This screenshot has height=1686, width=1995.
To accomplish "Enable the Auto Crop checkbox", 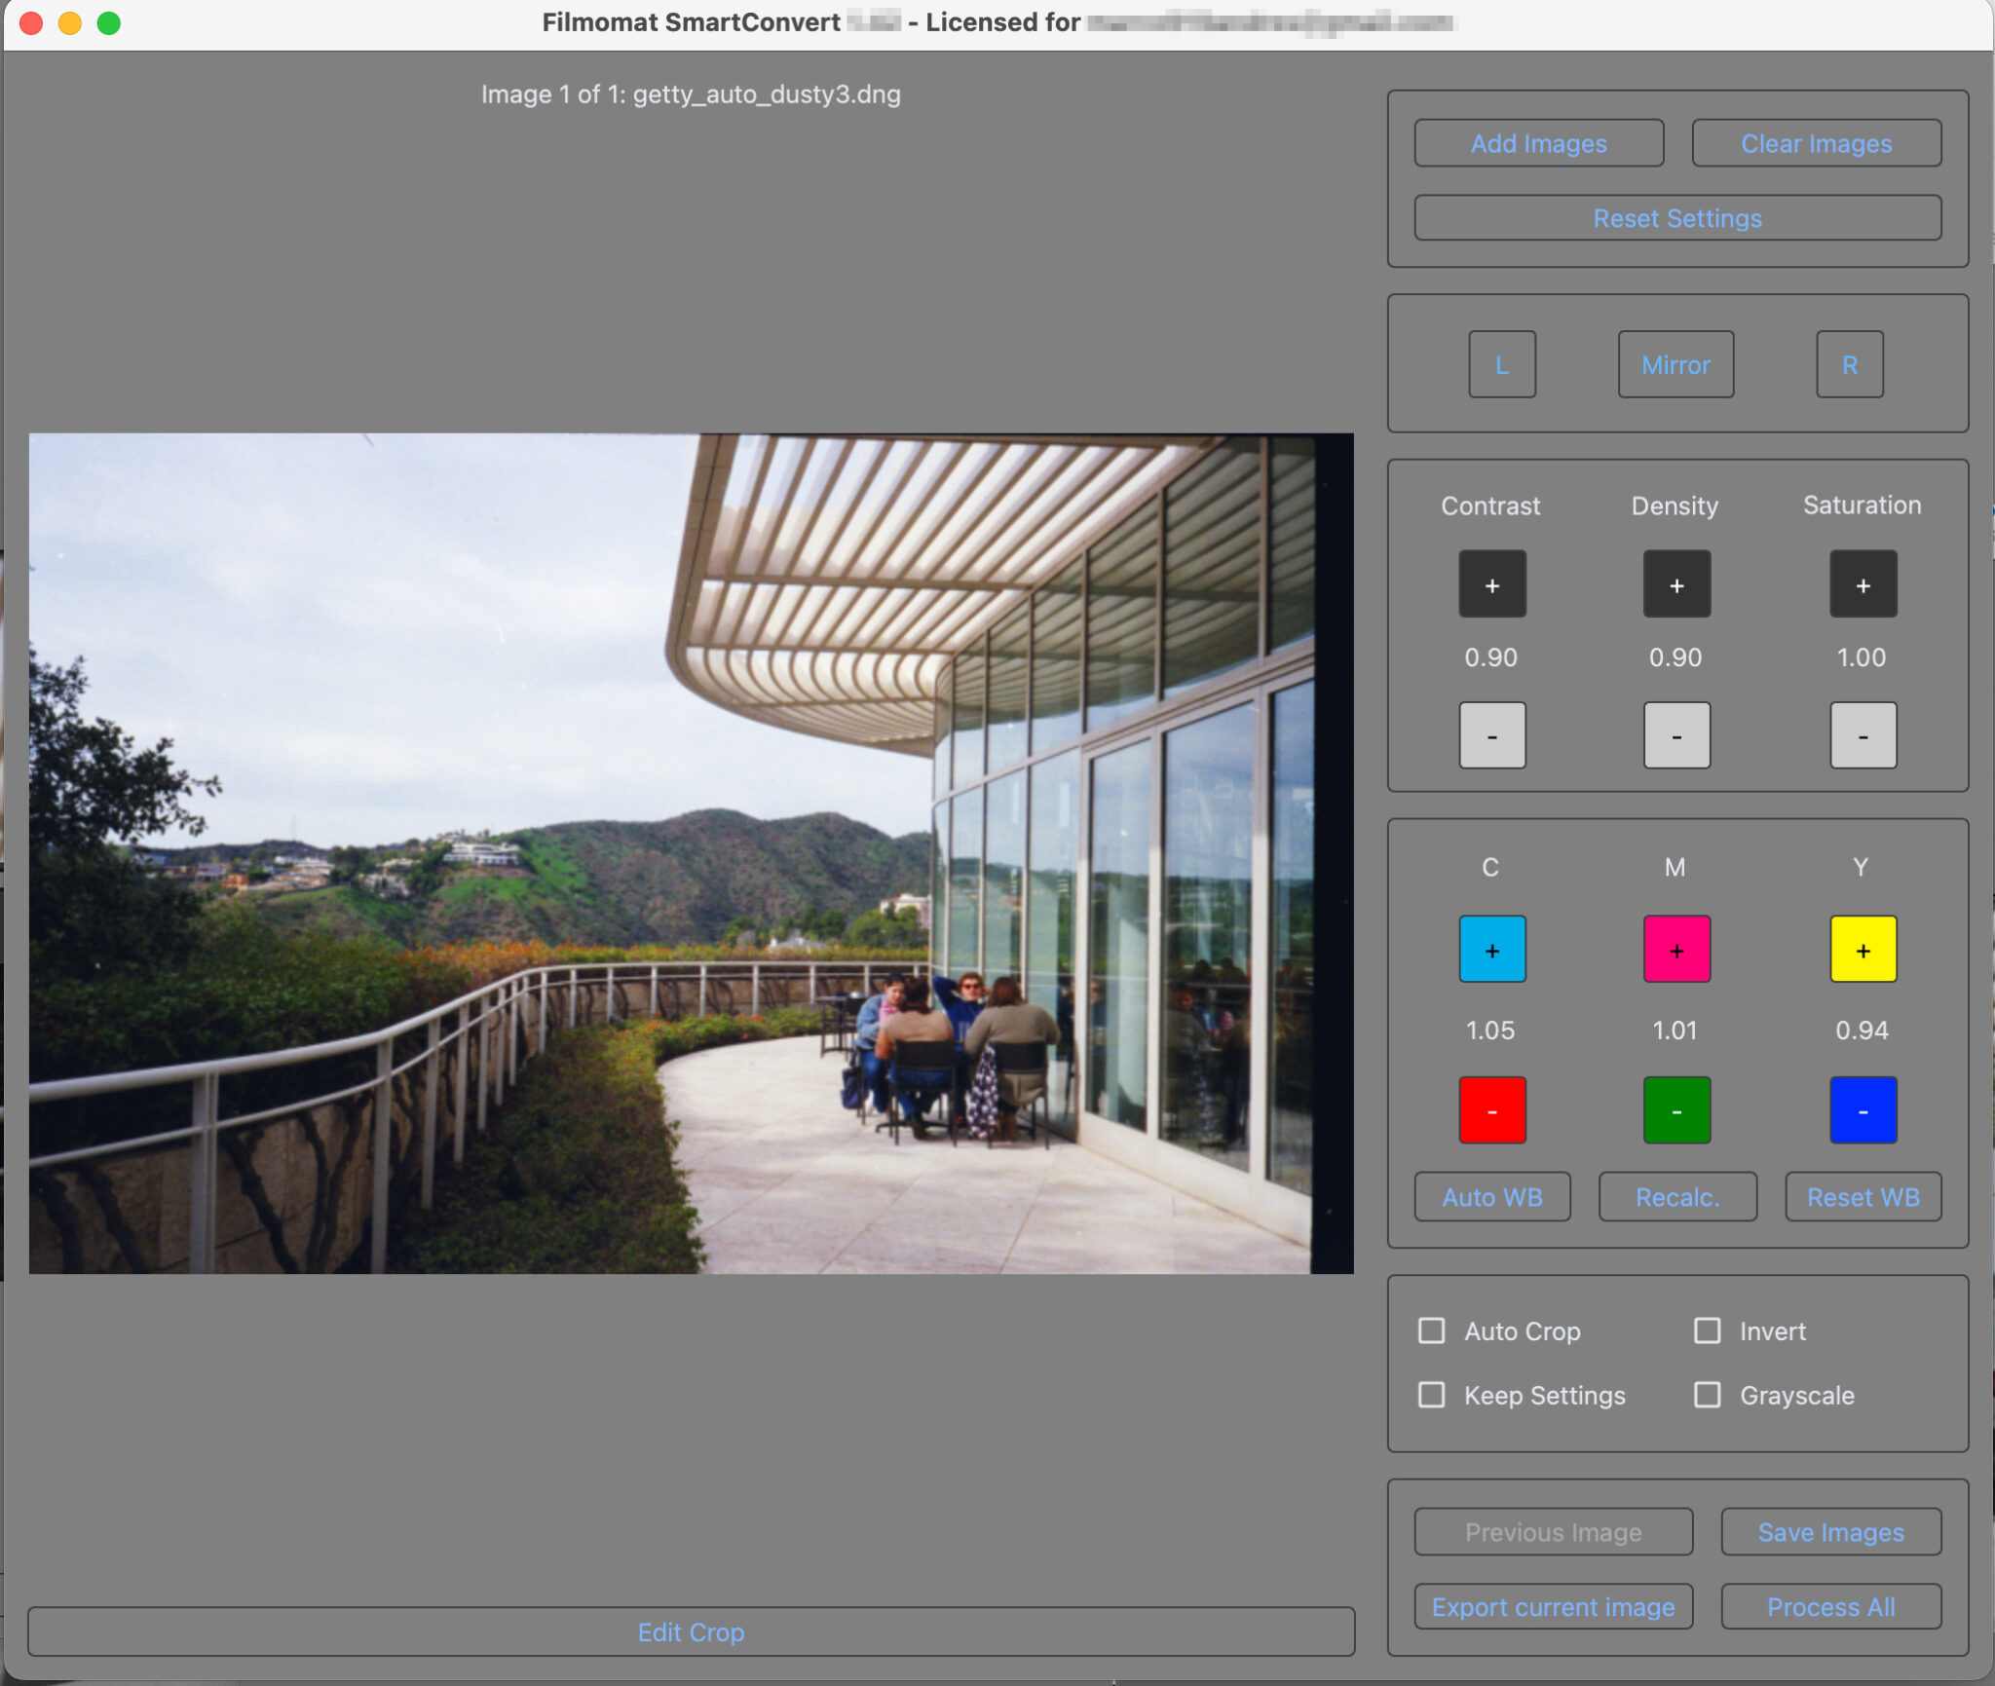I will (x=1430, y=1330).
